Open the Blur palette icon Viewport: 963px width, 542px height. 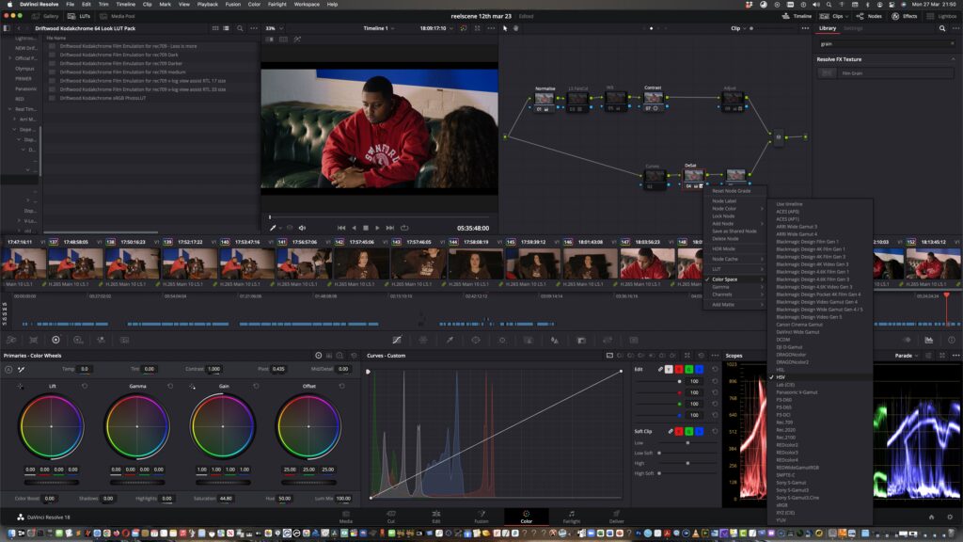tap(555, 340)
